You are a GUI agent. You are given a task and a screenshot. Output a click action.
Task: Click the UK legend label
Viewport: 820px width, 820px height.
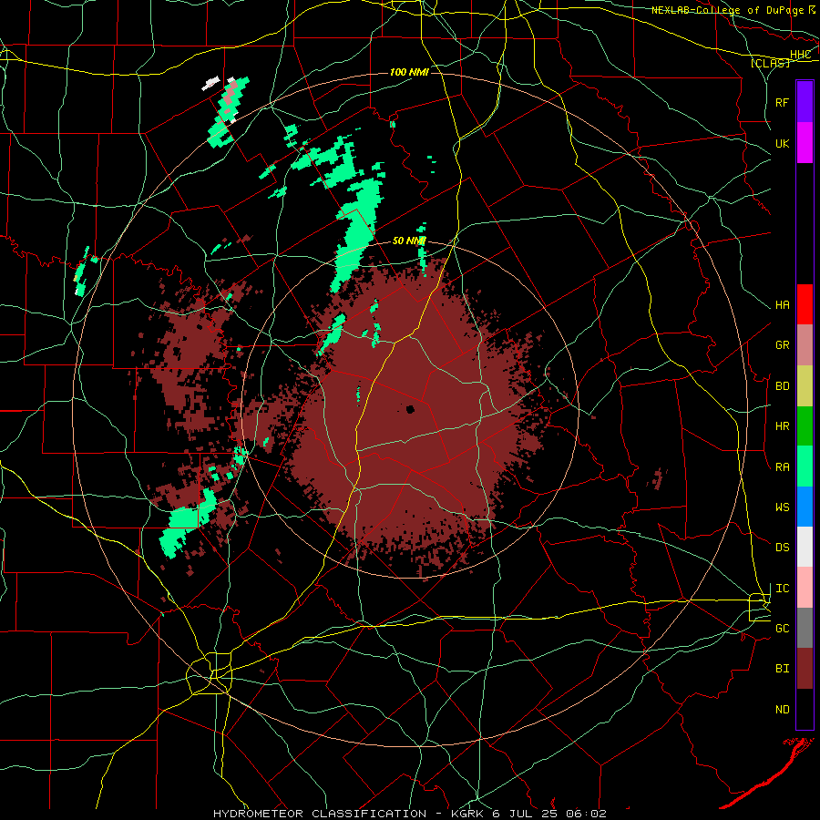782,143
